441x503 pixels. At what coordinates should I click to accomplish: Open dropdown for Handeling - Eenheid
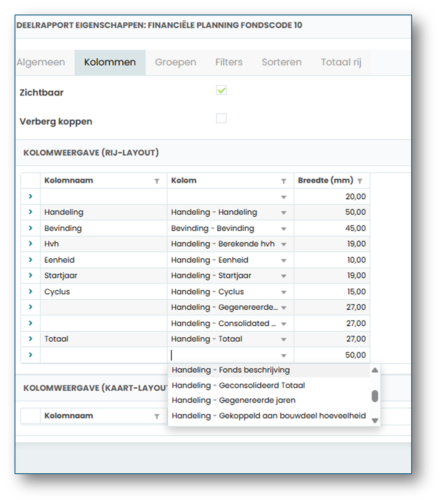coord(284,261)
